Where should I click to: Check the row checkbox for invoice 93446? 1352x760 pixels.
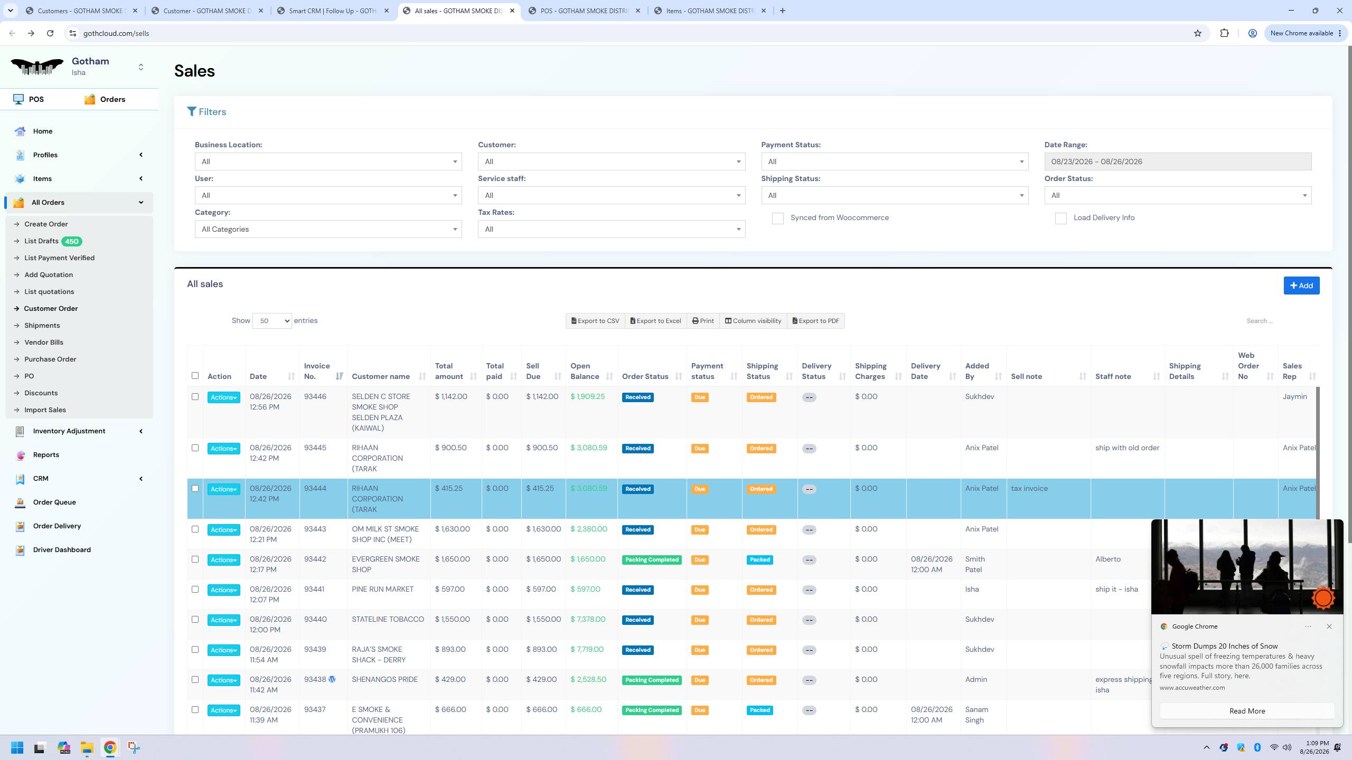click(195, 397)
